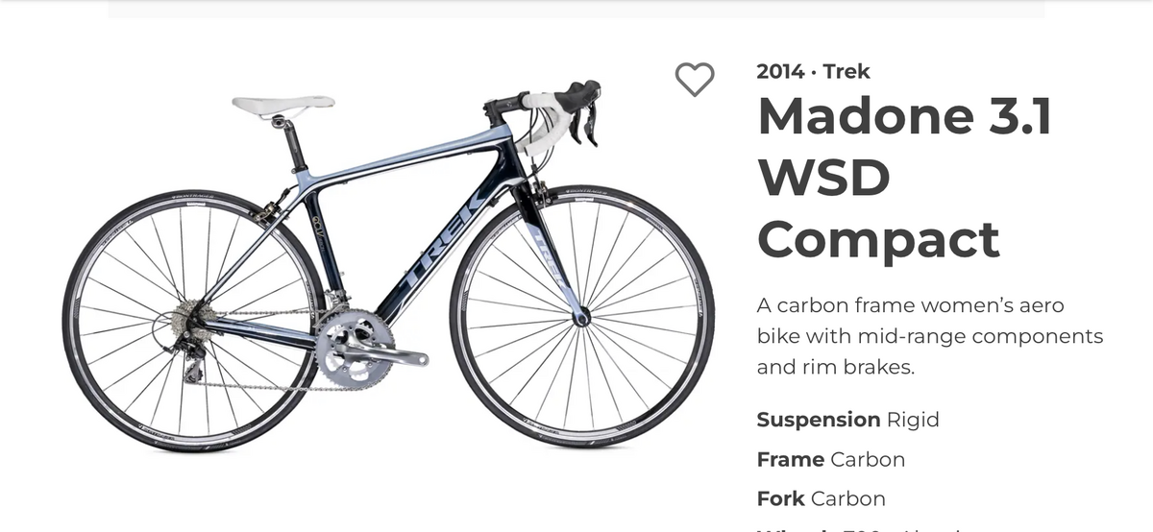Click the bike's rear wheel cassette

pyautogui.click(x=195, y=321)
